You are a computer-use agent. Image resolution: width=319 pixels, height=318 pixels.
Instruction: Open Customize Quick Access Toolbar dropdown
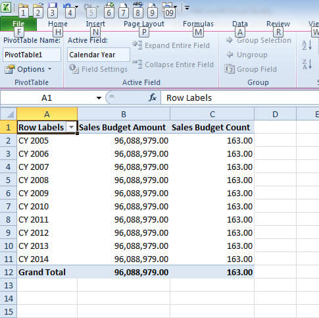[187, 8]
